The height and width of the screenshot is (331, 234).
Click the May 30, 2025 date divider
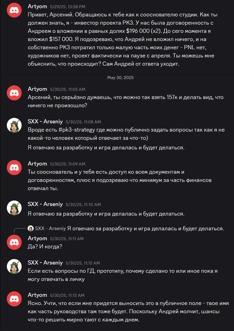pyautogui.click(x=120, y=78)
